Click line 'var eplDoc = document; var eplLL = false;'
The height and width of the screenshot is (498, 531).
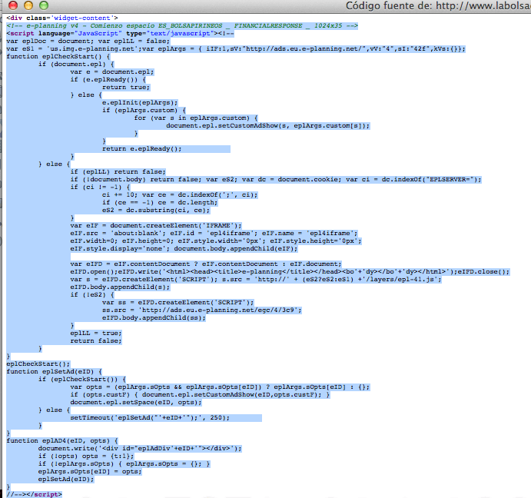pyautogui.click(x=88, y=41)
